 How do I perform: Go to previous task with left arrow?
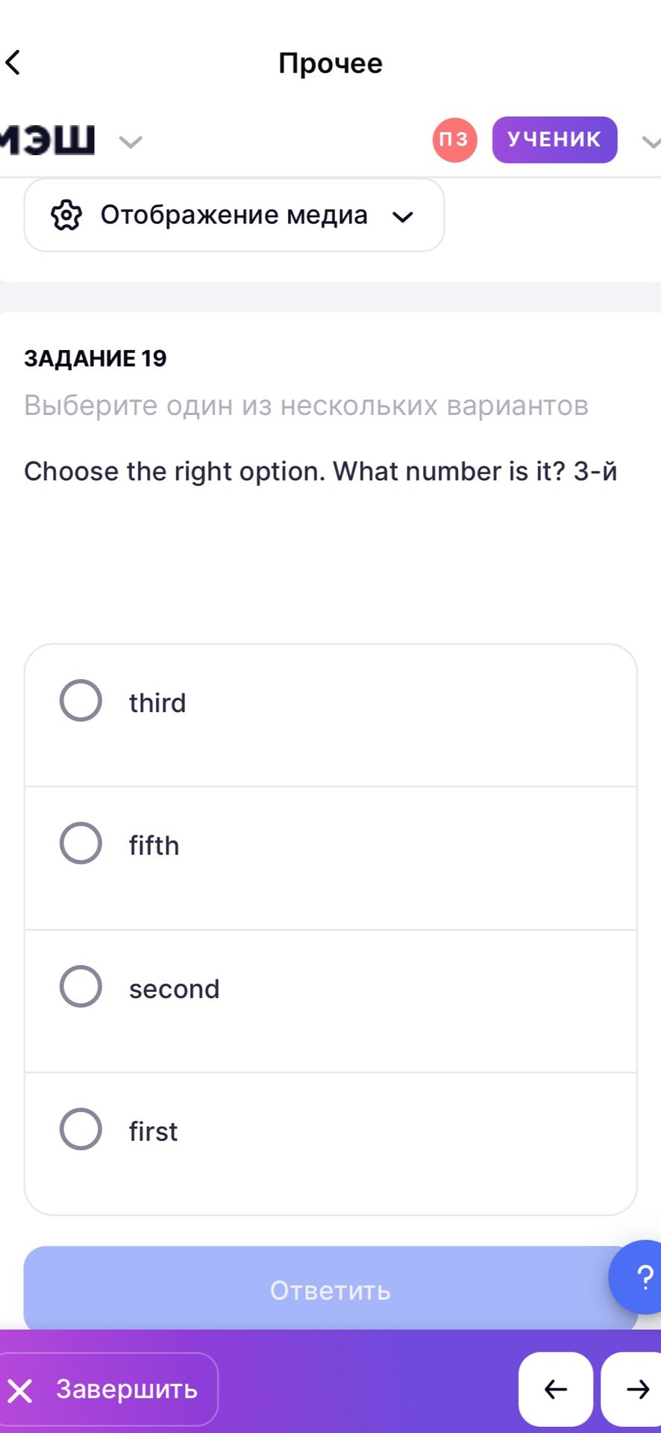tap(556, 1389)
